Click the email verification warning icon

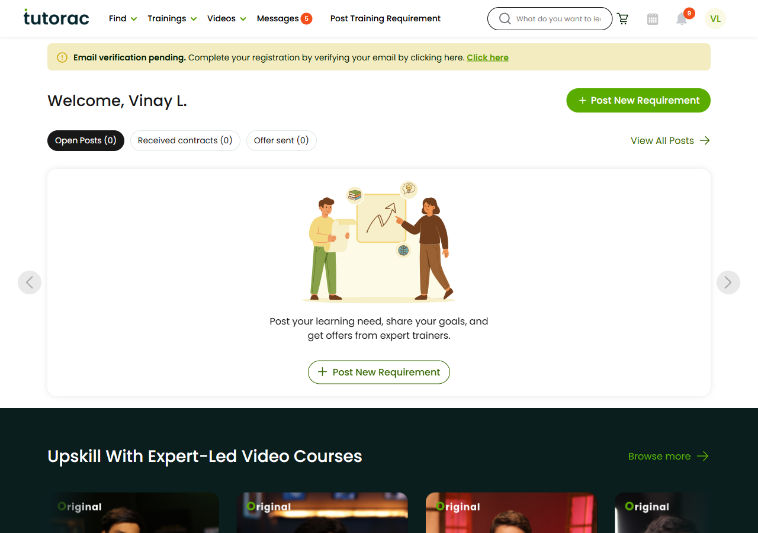[x=62, y=57]
